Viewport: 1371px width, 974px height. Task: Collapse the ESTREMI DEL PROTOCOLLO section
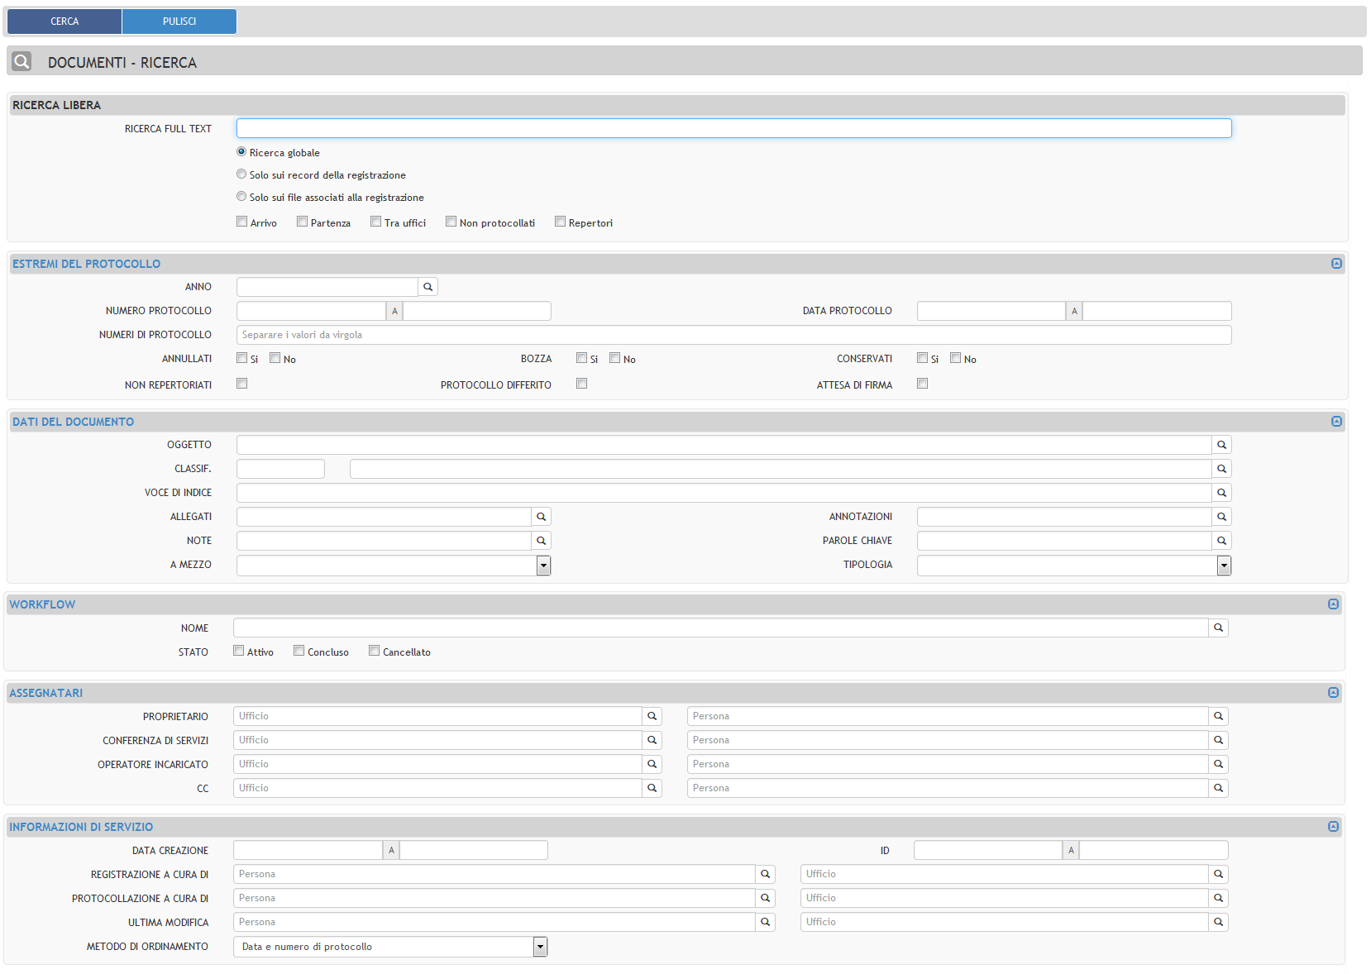click(1336, 264)
